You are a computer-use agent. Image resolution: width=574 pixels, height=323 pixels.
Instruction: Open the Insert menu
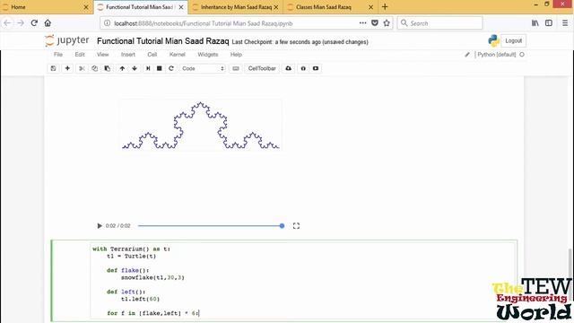(128, 55)
